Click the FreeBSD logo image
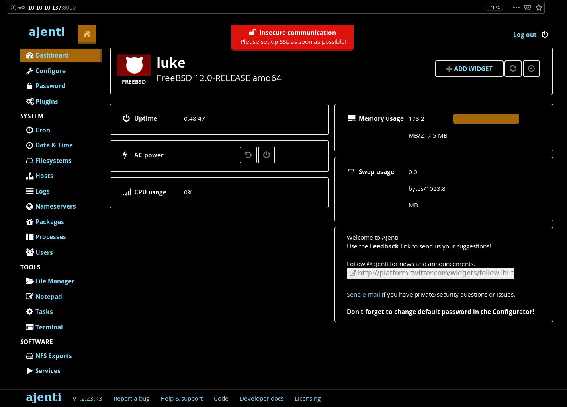The width and height of the screenshot is (567, 407). [x=134, y=65]
